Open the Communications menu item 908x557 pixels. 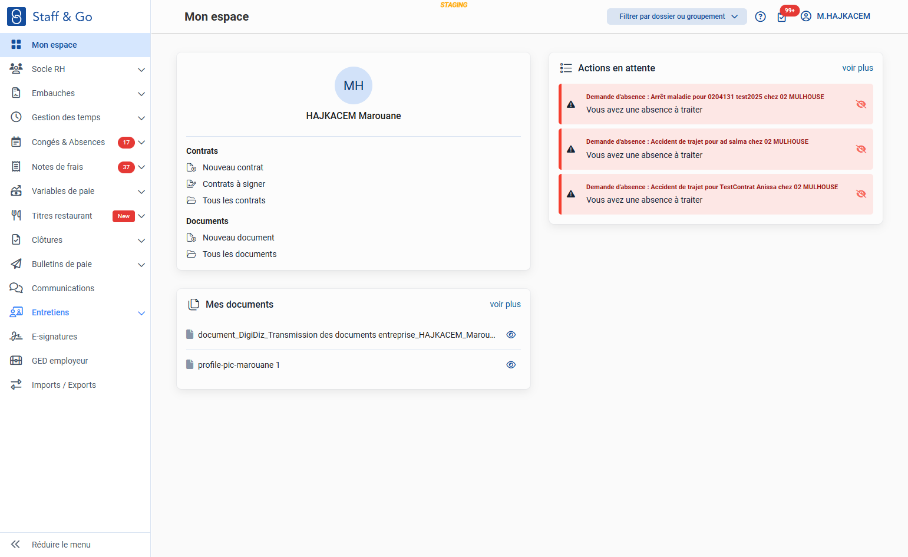click(75, 288)
